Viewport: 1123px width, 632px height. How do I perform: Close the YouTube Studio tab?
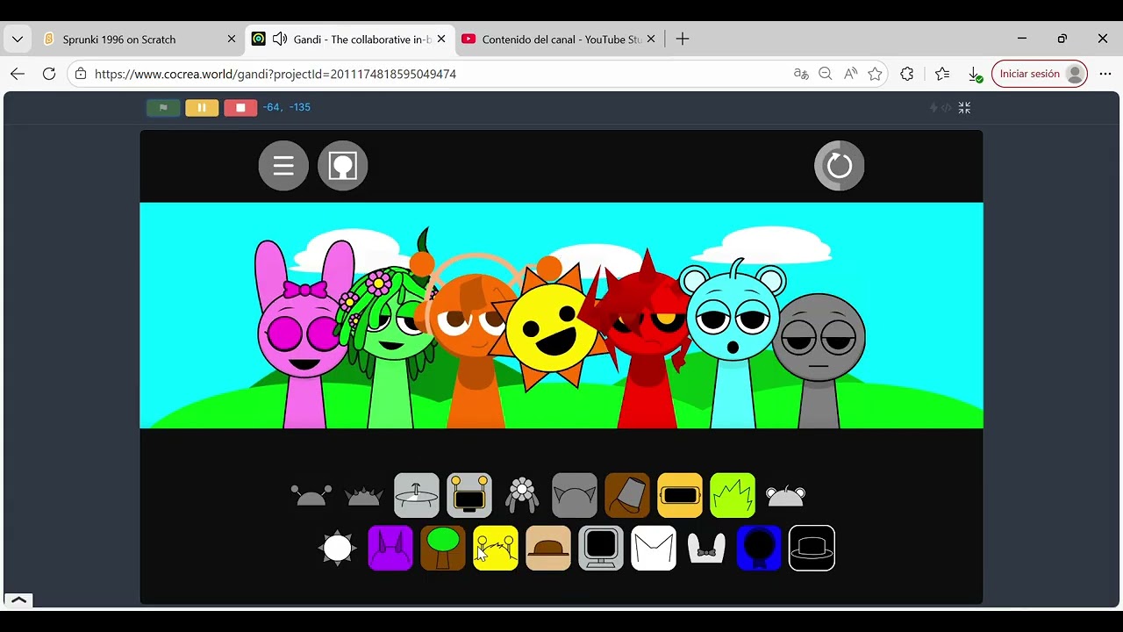pyautogui.click(x=651, y=39)
